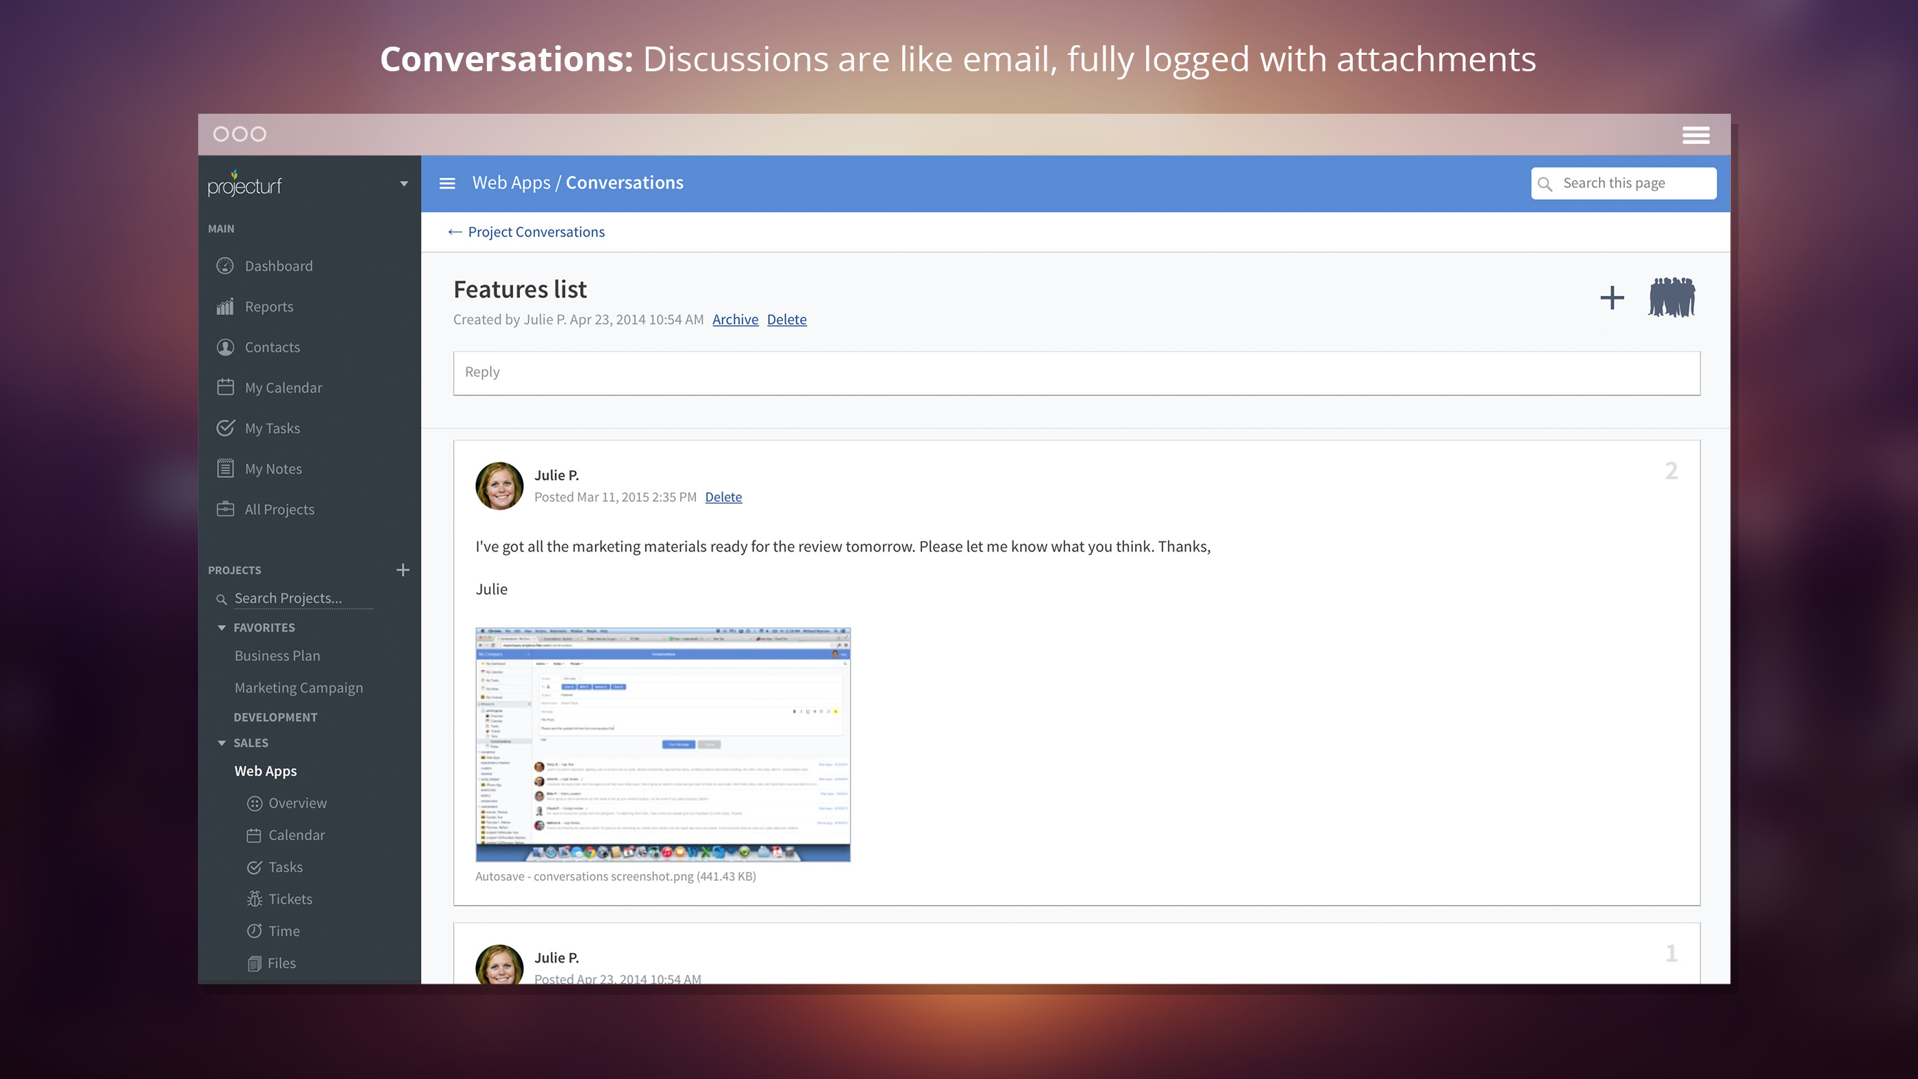Screen dimensions: 1918x1079
Task: Click the people group icon
Action: click(x=1671, y=298)
